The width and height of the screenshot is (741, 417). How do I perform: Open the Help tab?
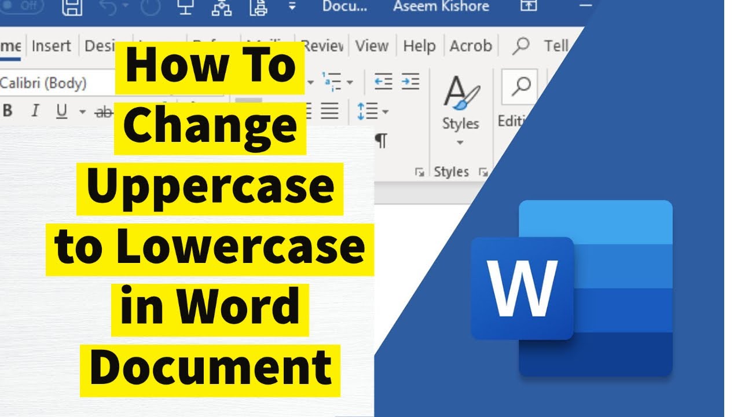click(x=419, y=46)
